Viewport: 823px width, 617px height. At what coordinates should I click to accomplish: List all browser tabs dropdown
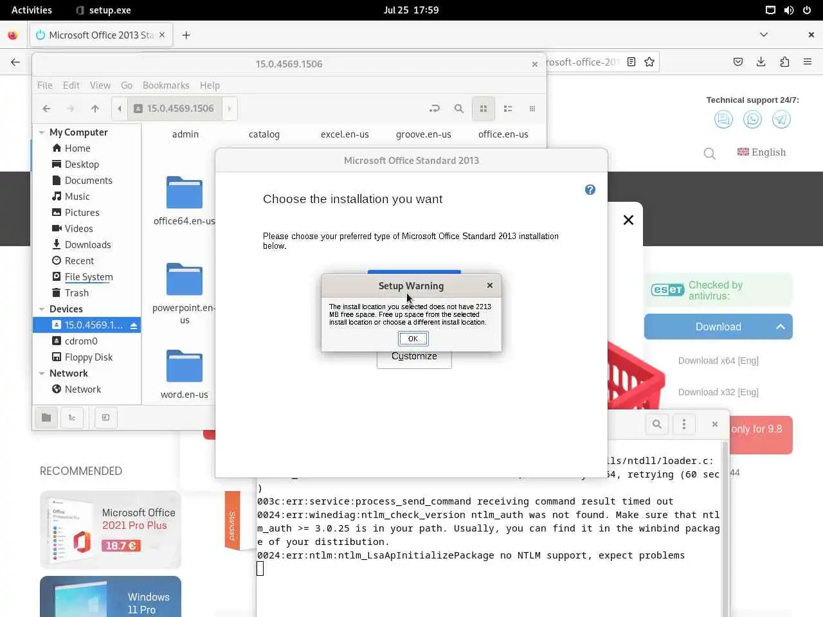[x=764, y=35]
